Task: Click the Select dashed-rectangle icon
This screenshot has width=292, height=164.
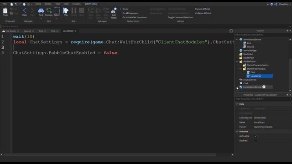Action: pyautogui.click(x=57, y=10)
